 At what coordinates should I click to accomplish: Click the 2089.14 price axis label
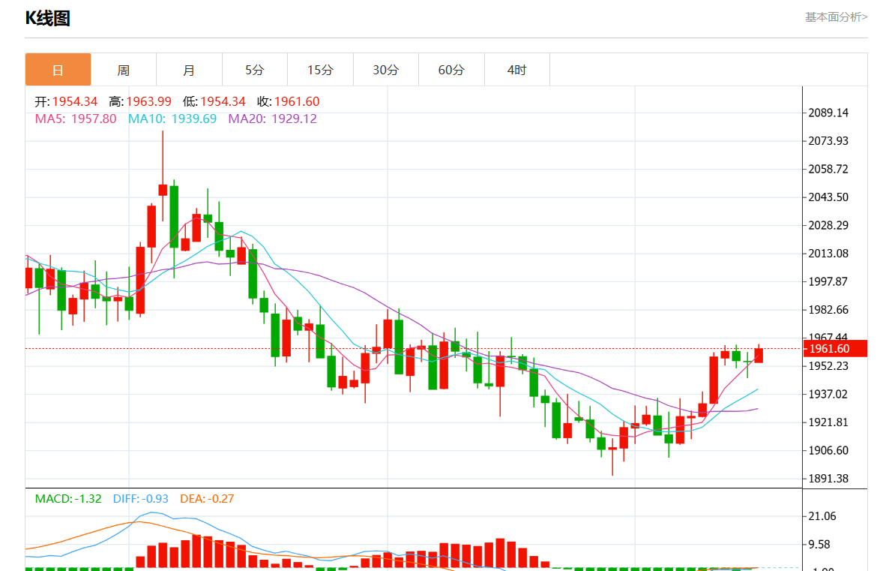(828, 113)
